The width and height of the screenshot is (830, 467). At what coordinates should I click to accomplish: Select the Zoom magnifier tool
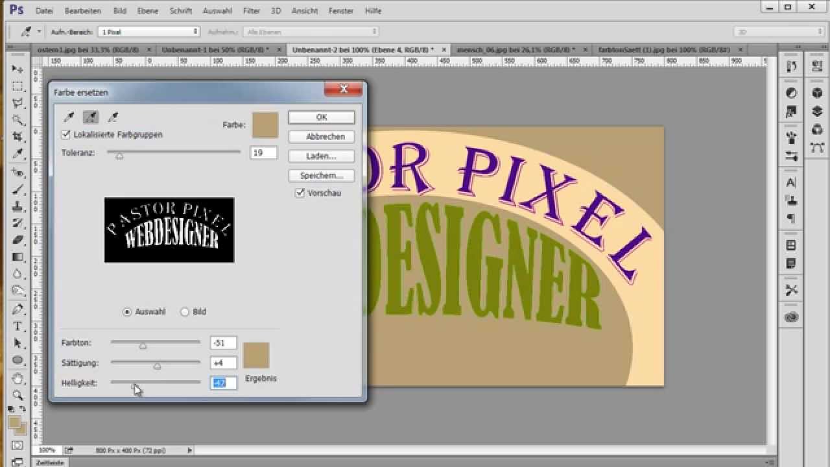tap(18, 395)
